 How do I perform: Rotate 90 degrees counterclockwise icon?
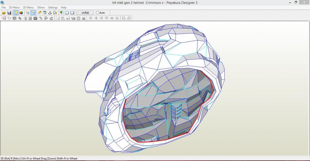[x=124, y=18]
